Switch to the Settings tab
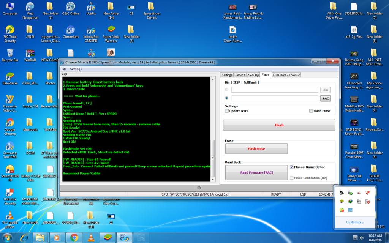 point(227,75)
